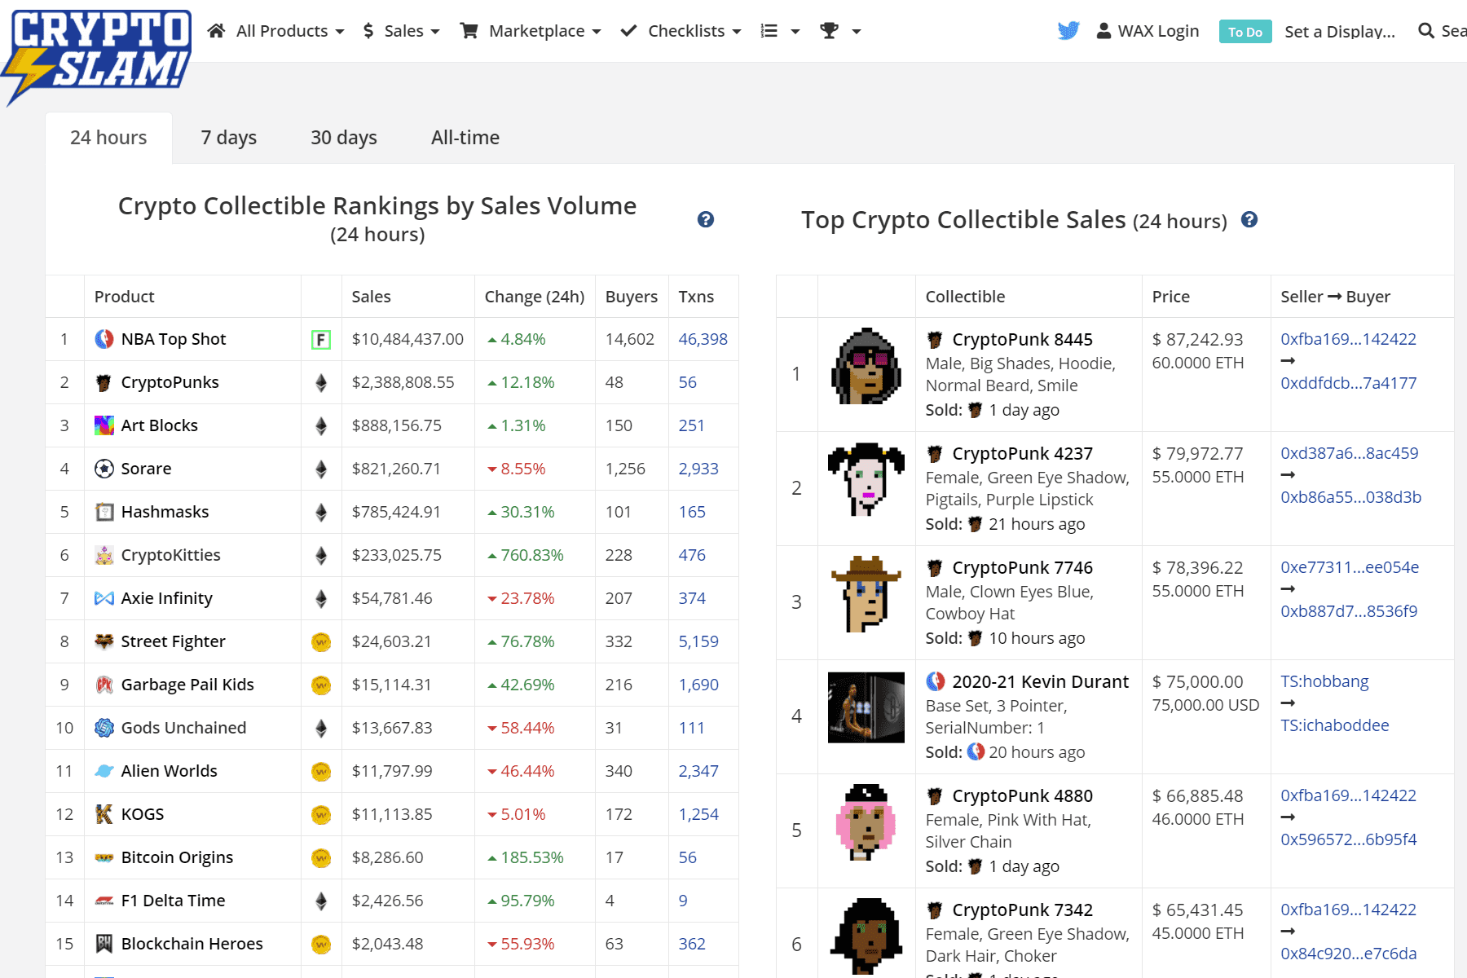Click the Twitter bird icon in the header

click(1068, 29)
